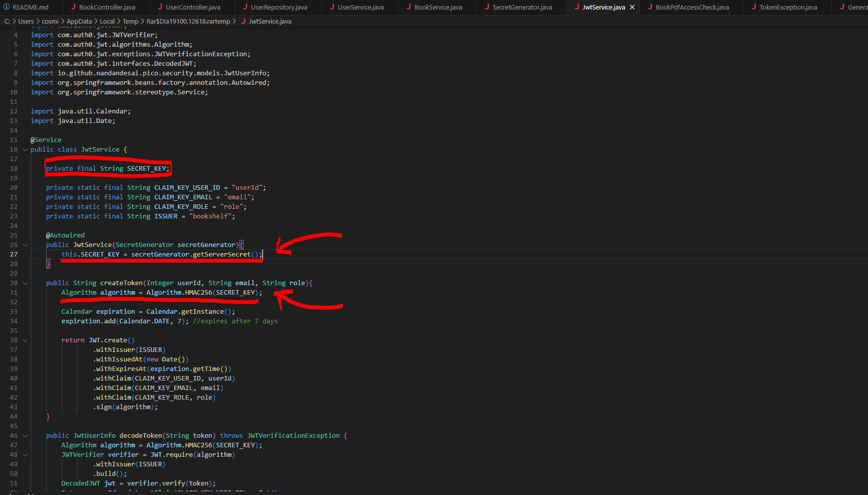The height and width of the screenshot is (495, 868).
Task: Click the createToken method name
Action: (x=121, y=283)
